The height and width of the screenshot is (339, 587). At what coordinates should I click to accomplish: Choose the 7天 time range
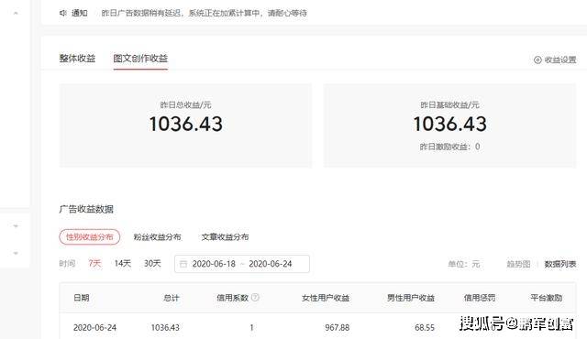point(94,264)
